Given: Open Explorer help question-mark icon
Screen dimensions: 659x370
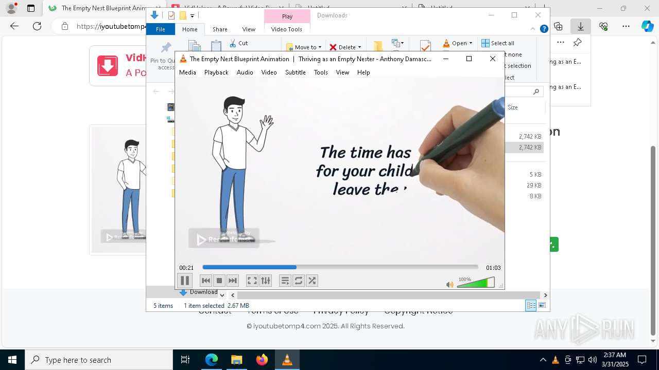Looking at the screenshot, I should [544, 29].
